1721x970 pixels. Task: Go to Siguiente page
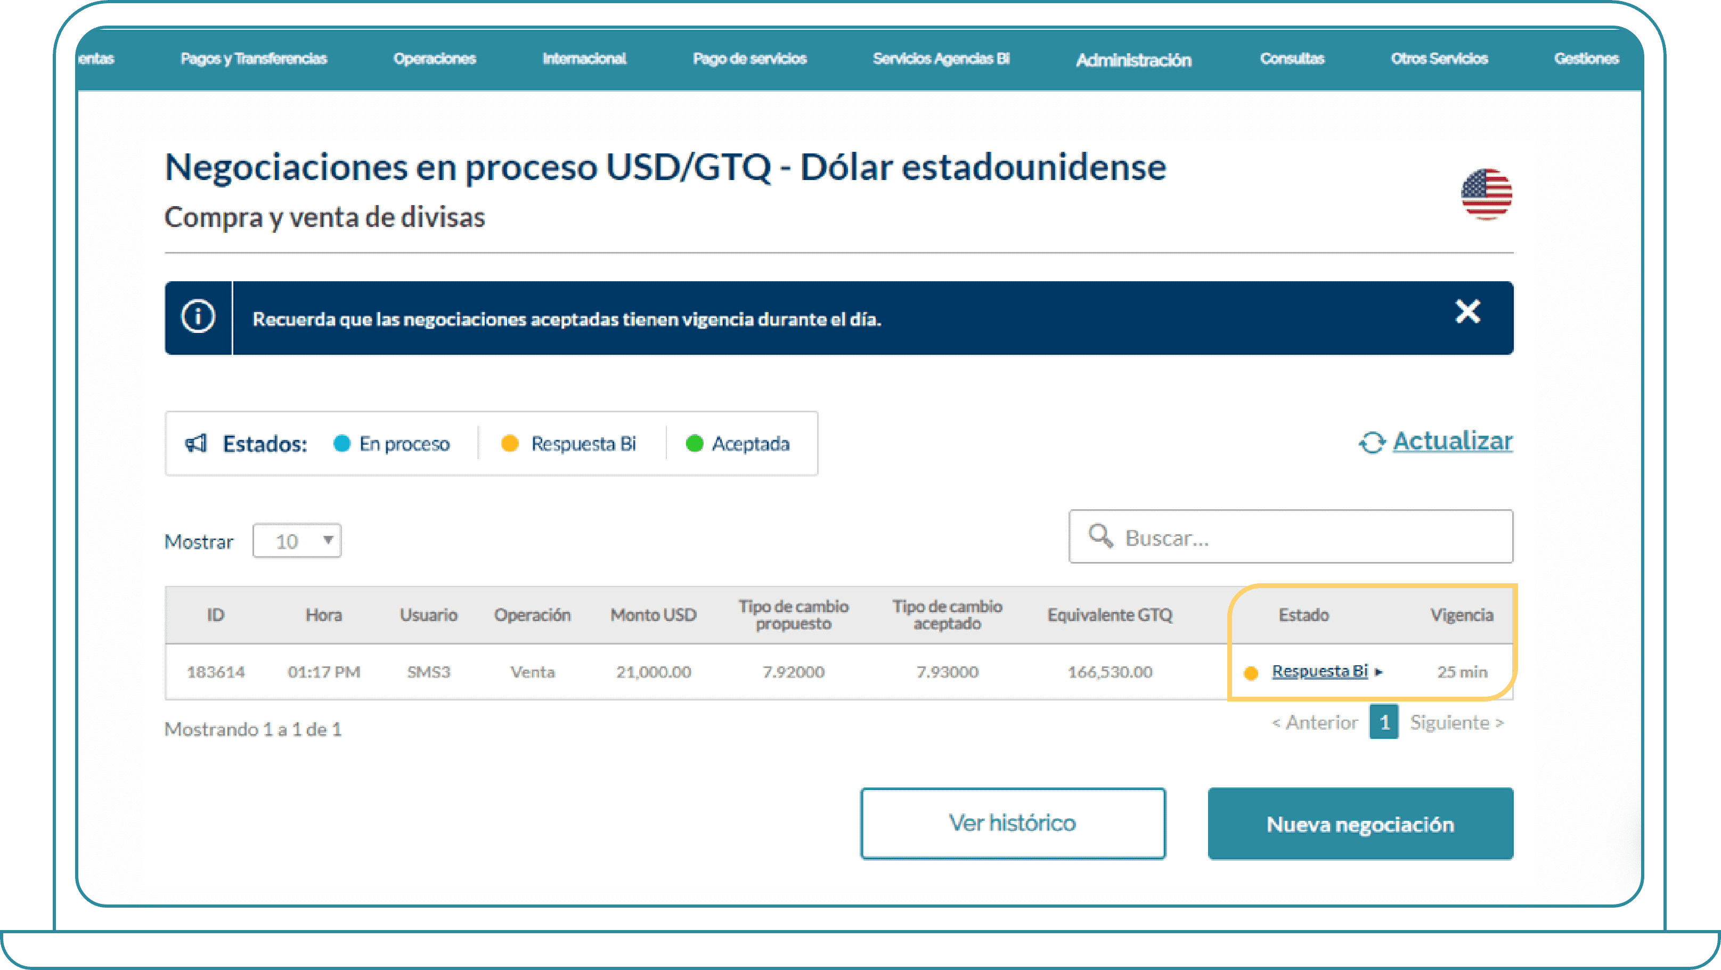(1457, 722)
